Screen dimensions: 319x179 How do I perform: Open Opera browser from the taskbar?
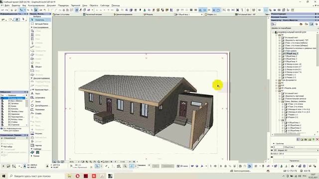(78, 176)
